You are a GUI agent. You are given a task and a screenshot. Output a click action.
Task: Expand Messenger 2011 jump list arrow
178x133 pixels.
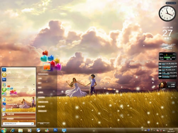34,85
